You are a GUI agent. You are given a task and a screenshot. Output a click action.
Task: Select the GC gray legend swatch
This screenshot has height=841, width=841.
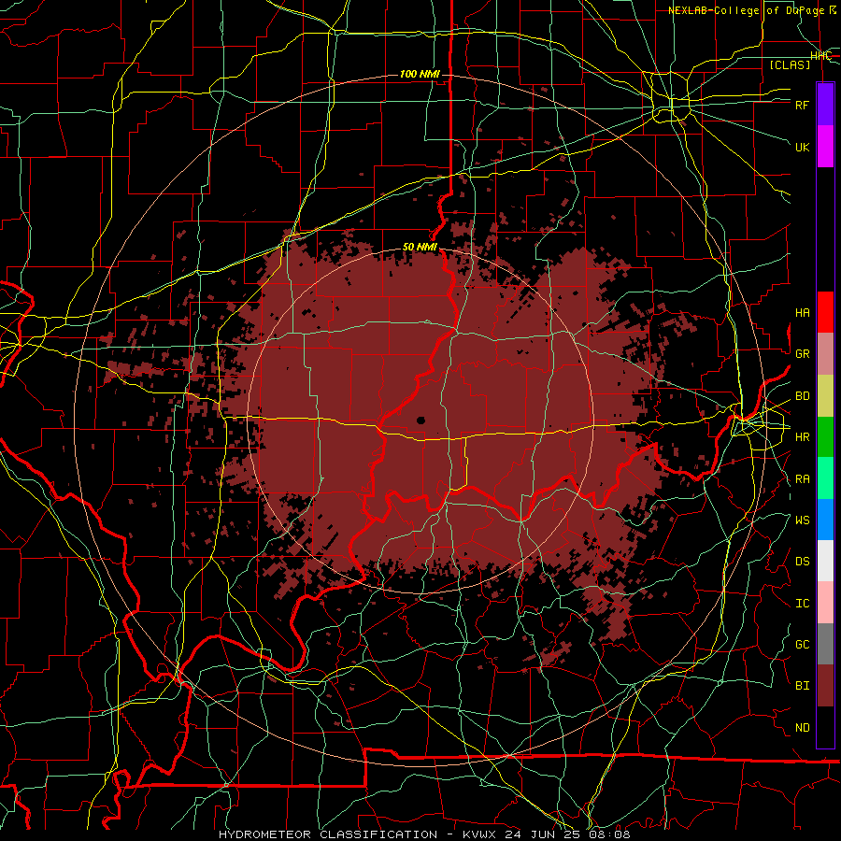tap(825, 644)
